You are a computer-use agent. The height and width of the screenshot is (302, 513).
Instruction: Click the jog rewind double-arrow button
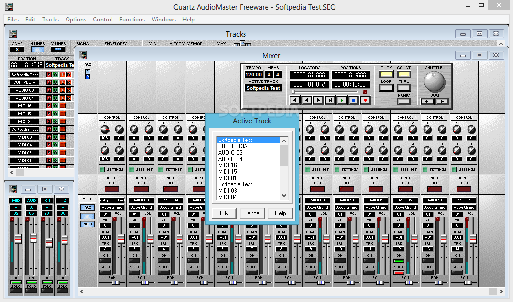427,101
